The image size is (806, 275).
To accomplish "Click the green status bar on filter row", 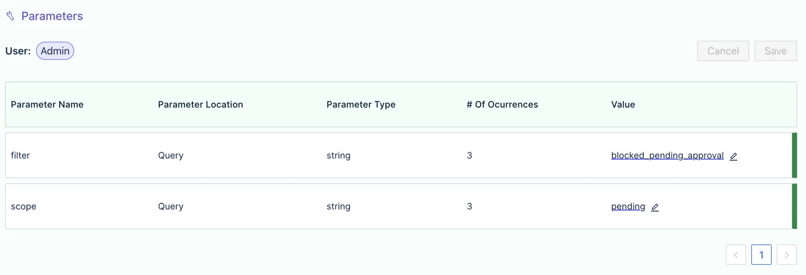I will coord(794,155).
